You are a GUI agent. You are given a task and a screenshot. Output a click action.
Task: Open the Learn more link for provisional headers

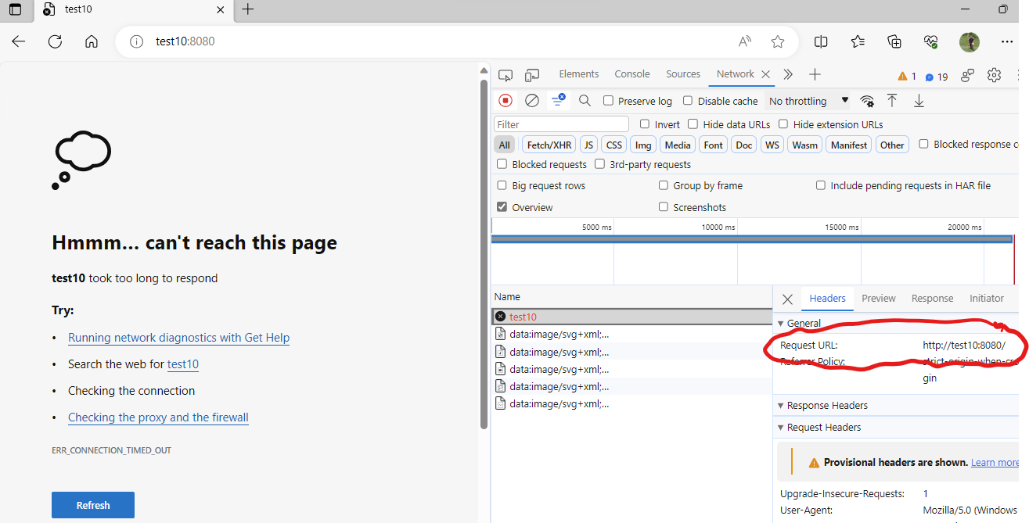995,463
